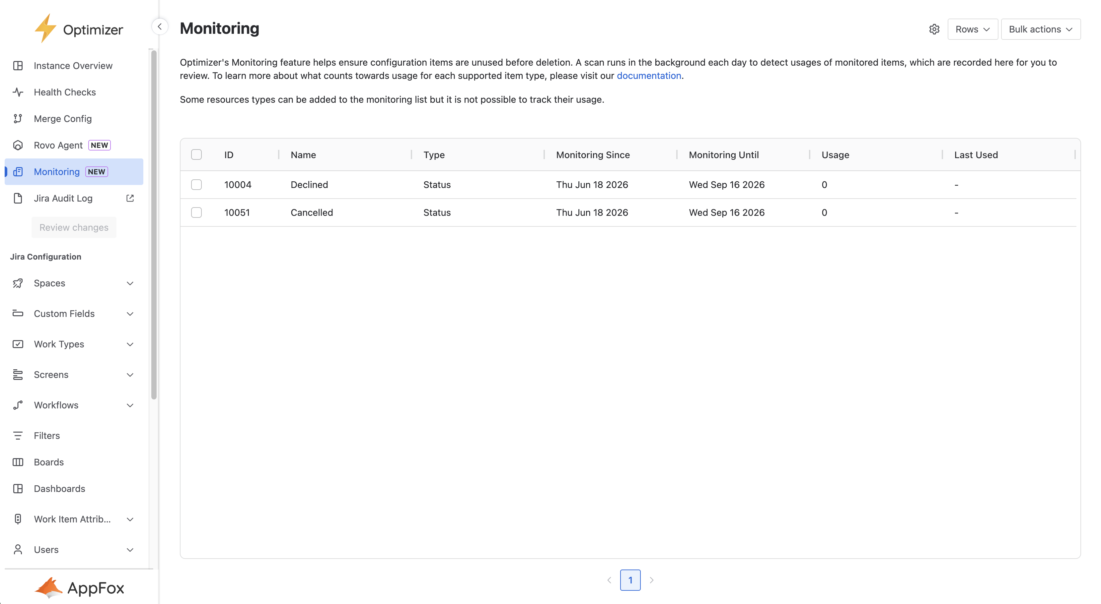Expand the Spaces section chevron
This screenshot has width=1101, height=604.
(130, 283)
